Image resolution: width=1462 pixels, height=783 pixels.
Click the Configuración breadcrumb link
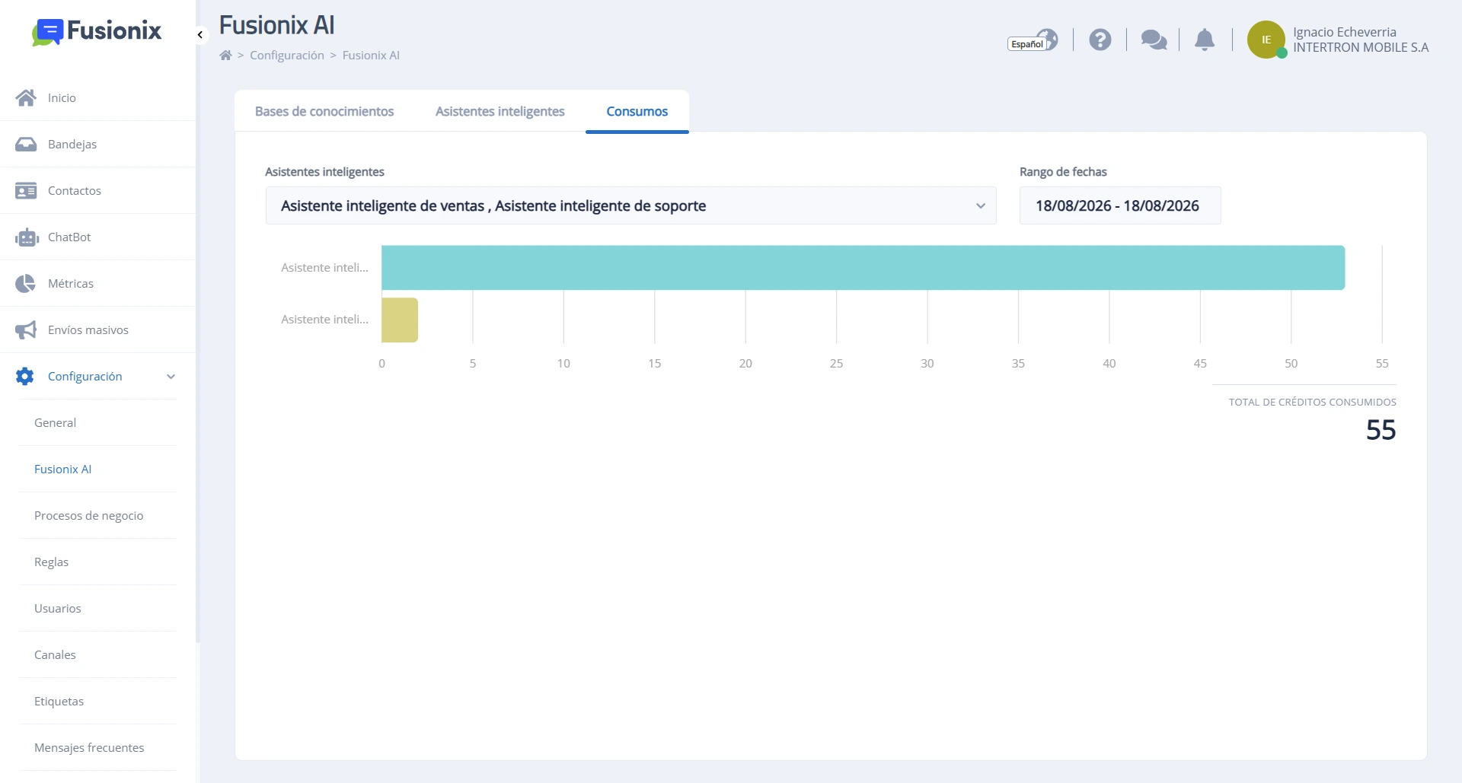[287, 55]
